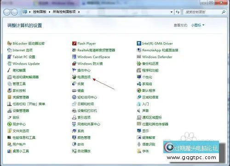This screenshot has width=230, height=166.
Task: Open the 显示 link
Action: click(x=145, y=131)
